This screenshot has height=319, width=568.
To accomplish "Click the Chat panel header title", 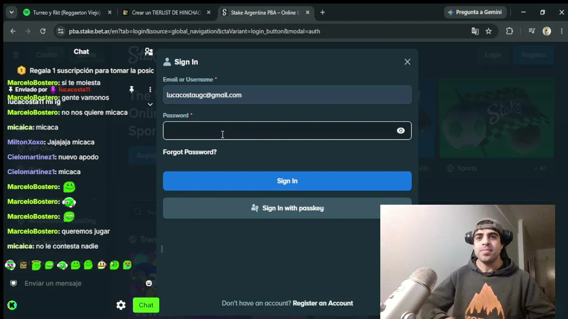I will (x=81, y=52).
